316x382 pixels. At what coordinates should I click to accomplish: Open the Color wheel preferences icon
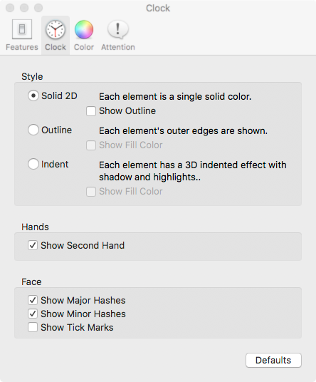pos(84,30)
